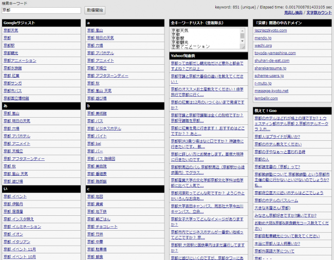The height and width of the screenshot is (260, 334).
Task: Open the 京都市バス suggestion link
Action: [x=12, y=91]
